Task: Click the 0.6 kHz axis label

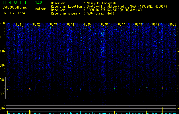Action: click(x=2, y=108)
